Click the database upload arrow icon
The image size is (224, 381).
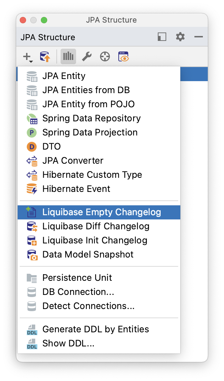point(45,56)
